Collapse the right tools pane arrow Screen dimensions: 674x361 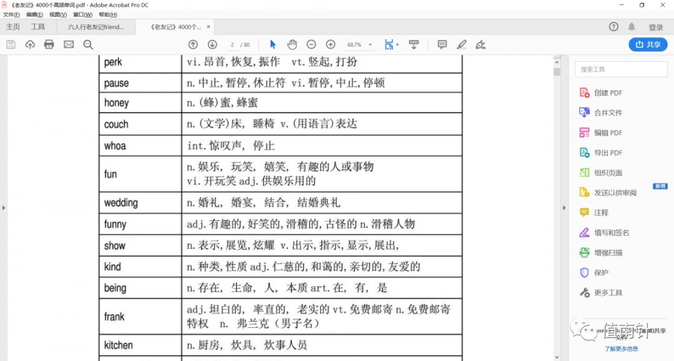[x=564, y=208]
